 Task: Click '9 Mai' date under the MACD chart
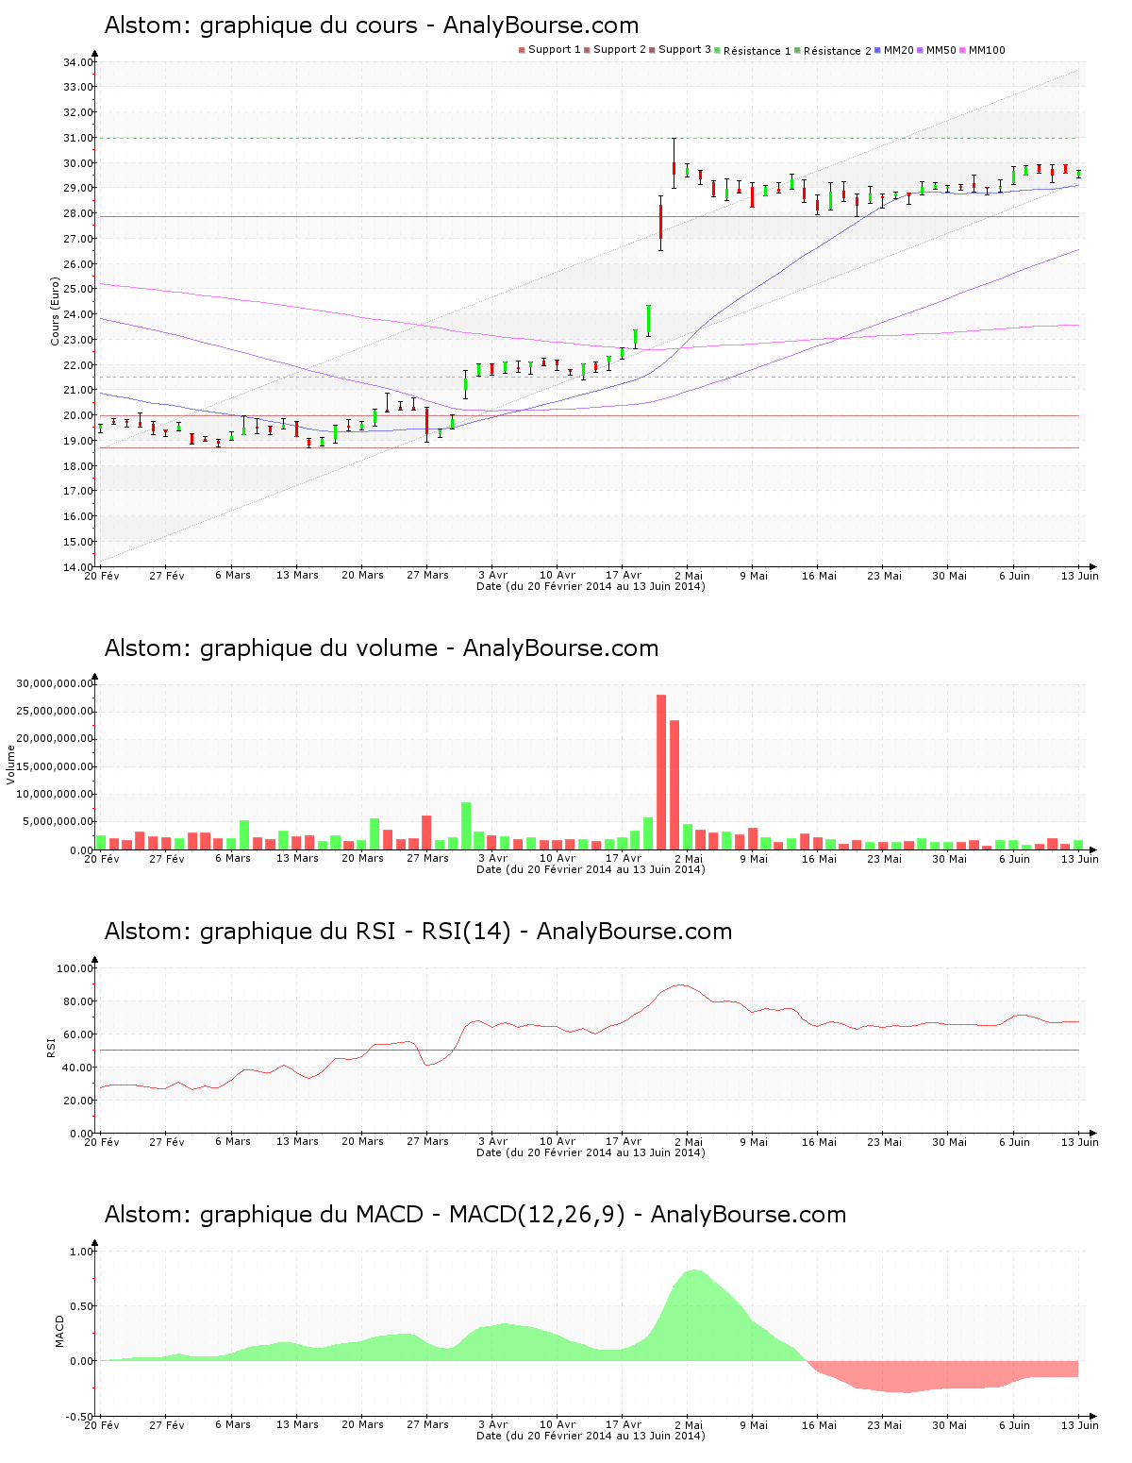(754, 1425)
